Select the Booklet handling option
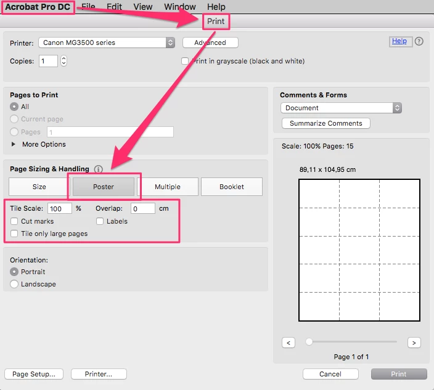The image size is (434, 390). pos(232,187)
